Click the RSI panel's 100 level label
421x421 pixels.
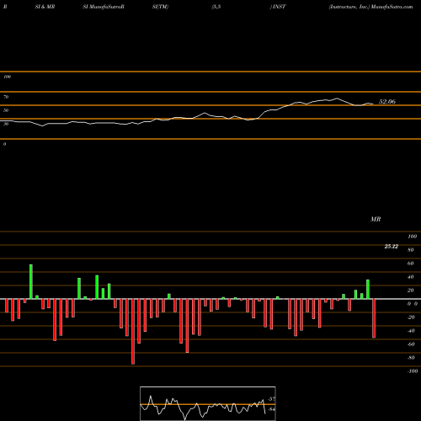click(7, 77)
